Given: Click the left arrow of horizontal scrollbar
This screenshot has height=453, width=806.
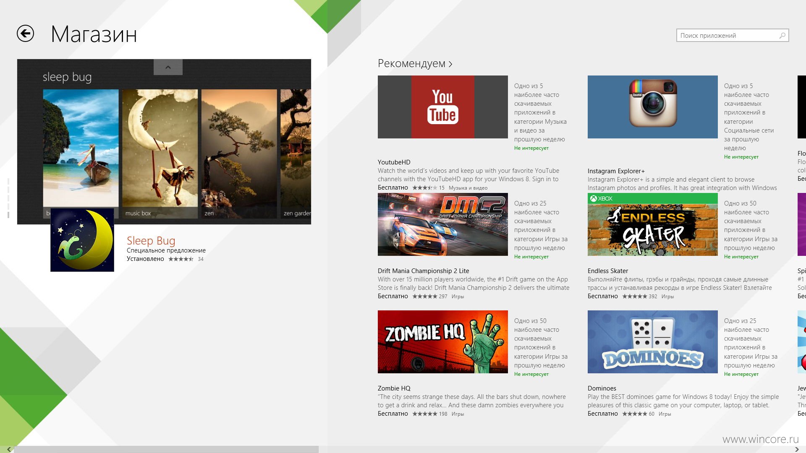Looking at the screenshot, I should [x=8, y=449].
